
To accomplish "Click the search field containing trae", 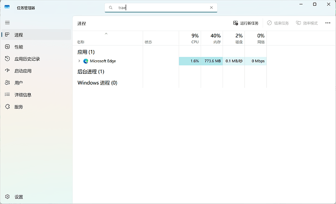I will click(161, 8).
